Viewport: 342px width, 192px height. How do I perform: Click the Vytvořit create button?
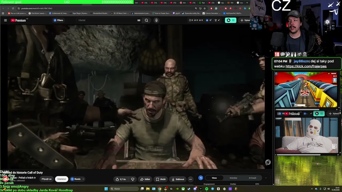tap(245, 20)
